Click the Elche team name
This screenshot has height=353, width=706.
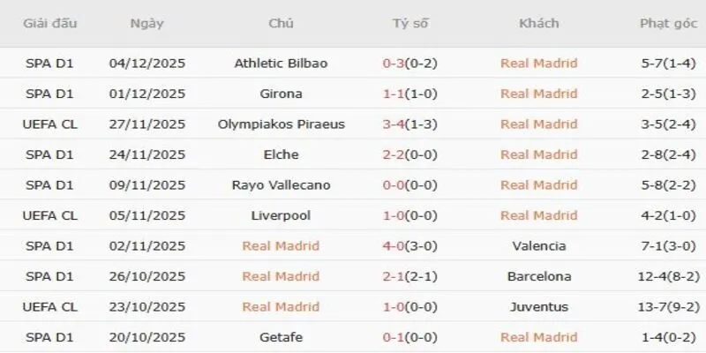281,154
